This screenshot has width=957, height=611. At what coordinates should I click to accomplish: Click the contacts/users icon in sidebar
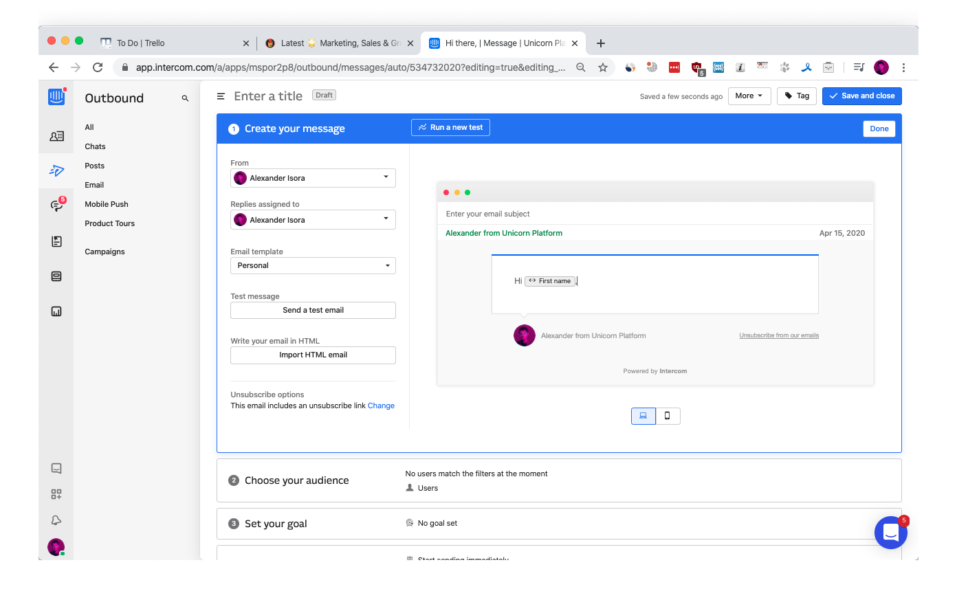[56, 136]
